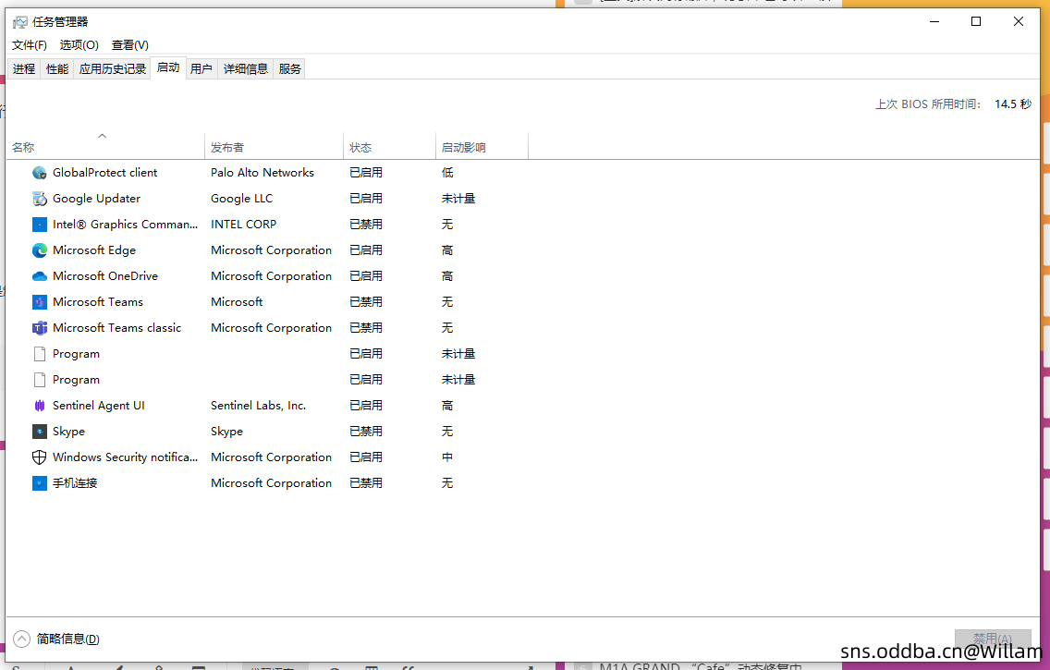The image size is (1050, 670).
Task: Select the Windows Security shield icon
Action: 40,457
